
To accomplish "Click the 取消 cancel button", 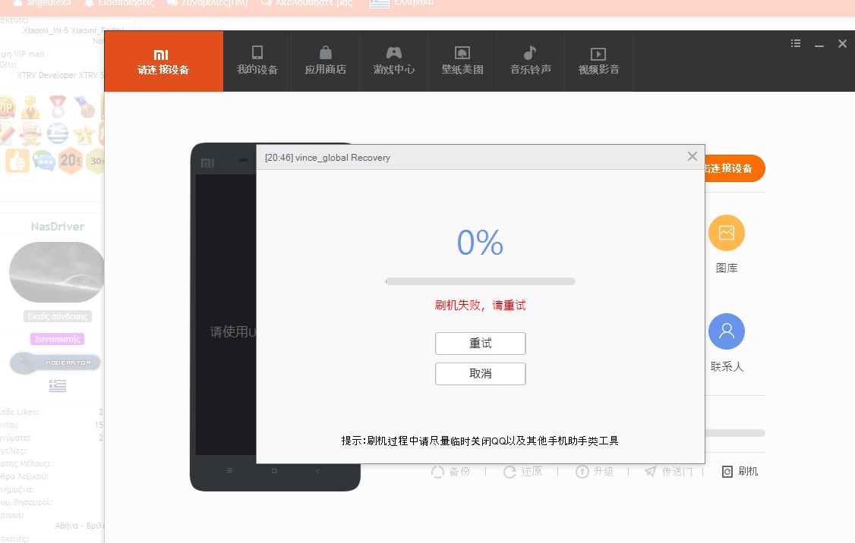I will pyautogui.click(x=481, y=374).
